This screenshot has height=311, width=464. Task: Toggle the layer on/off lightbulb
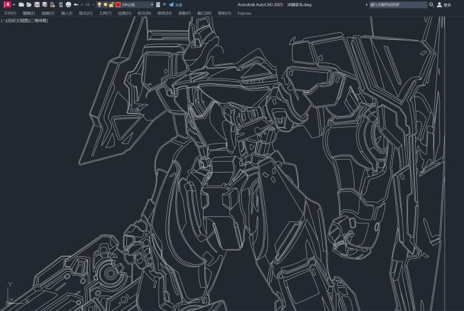coord(99,5)
